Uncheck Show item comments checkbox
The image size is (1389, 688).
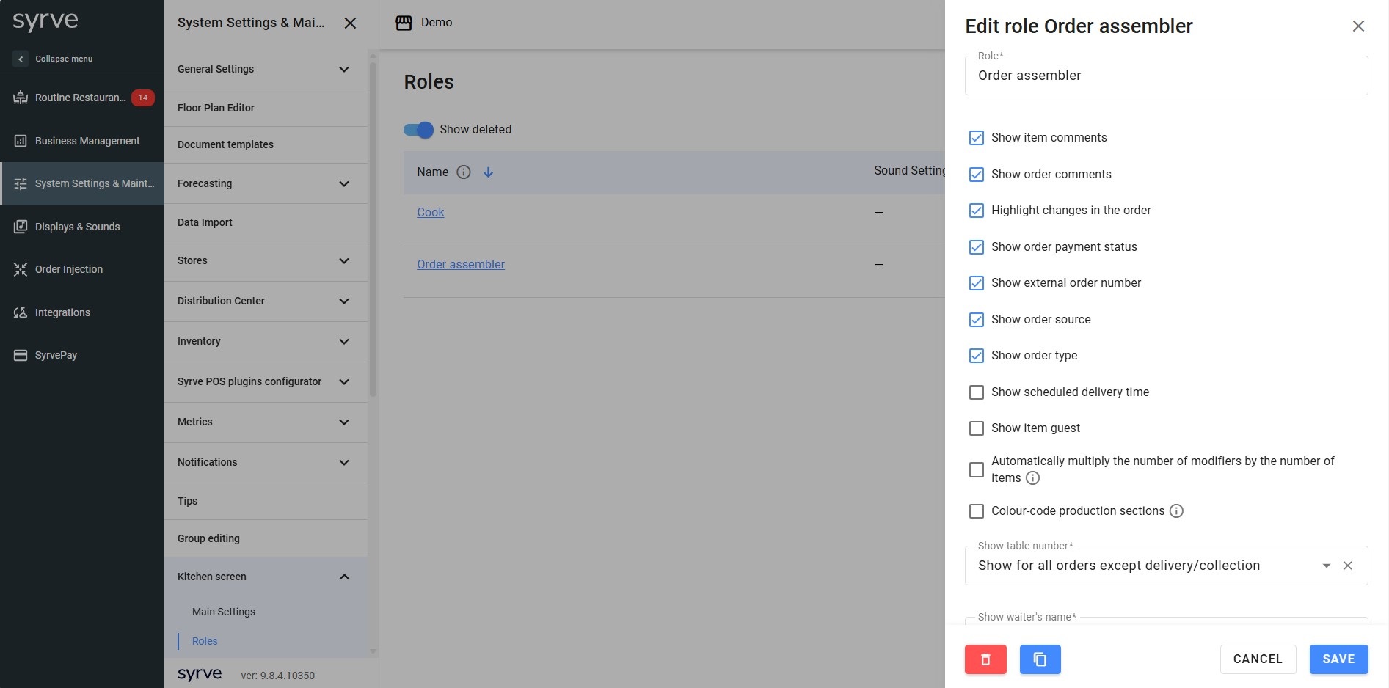[x=977, y=138]
